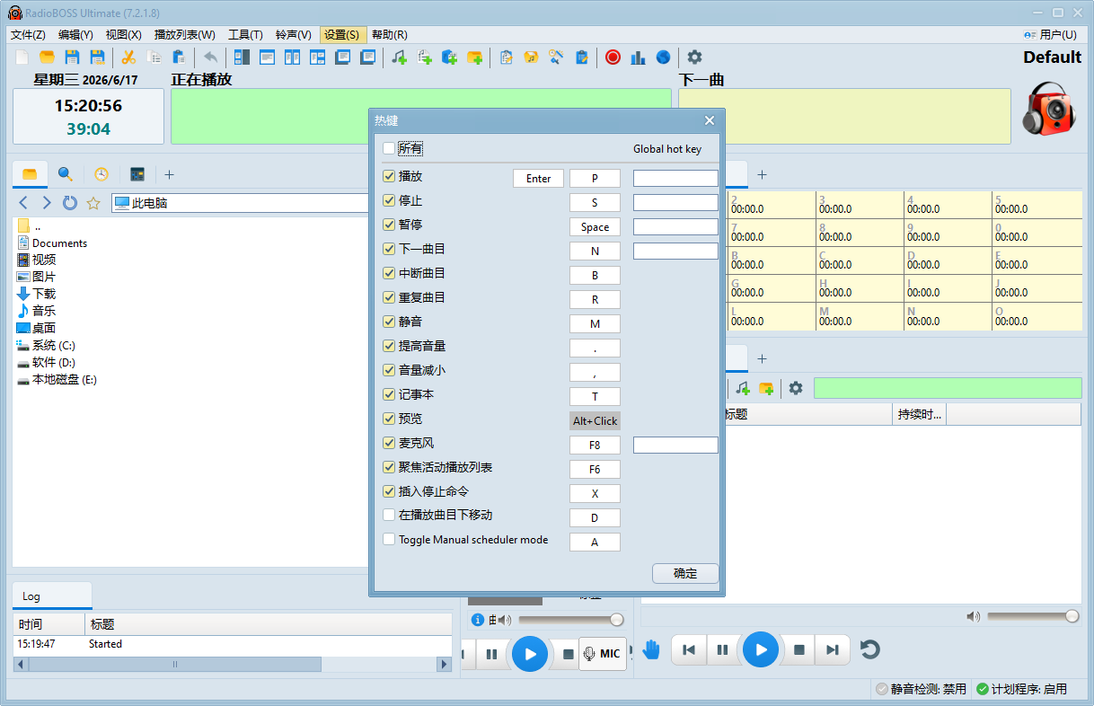Screen dimensions: 1094x706
Task: Open a playlist with the folder icon
Action: tap(47, 57)
